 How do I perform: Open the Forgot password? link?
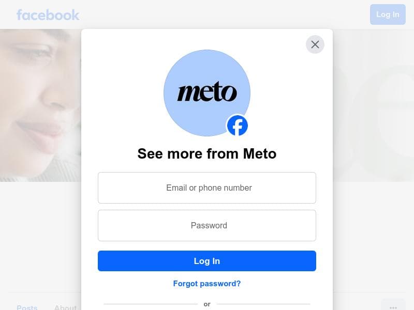(x=207, y=284)
